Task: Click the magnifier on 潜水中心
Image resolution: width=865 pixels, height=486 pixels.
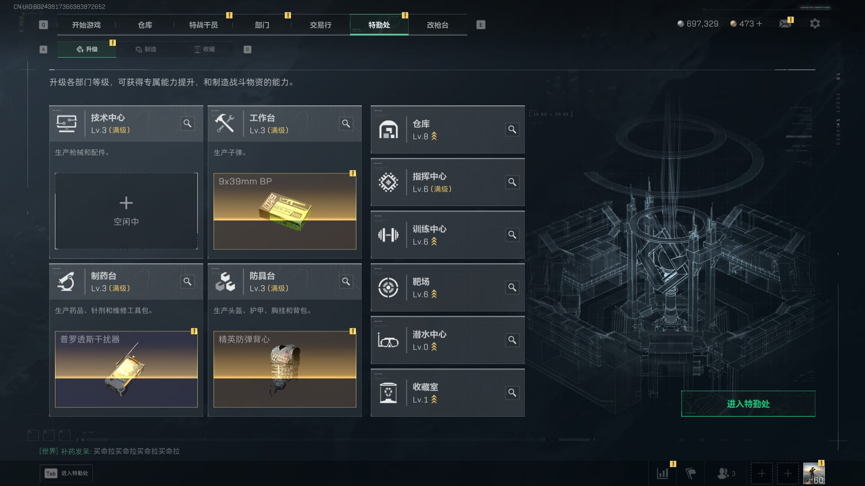Action: 512,340
